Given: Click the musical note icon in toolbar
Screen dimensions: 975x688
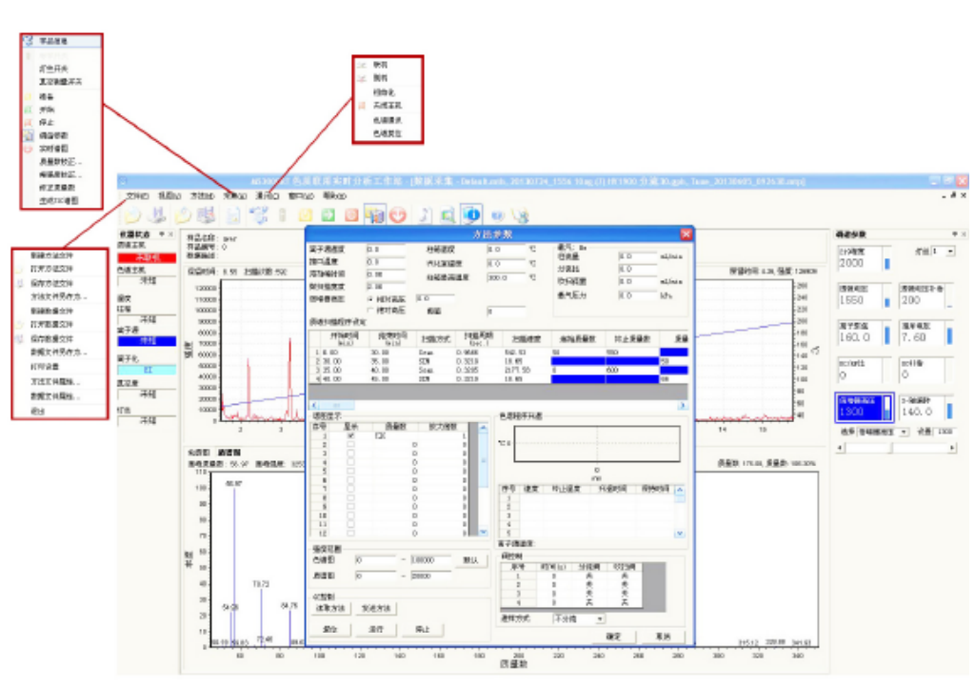Looking at the screenshot, I should pyautogui.click(x=425, y=214).
